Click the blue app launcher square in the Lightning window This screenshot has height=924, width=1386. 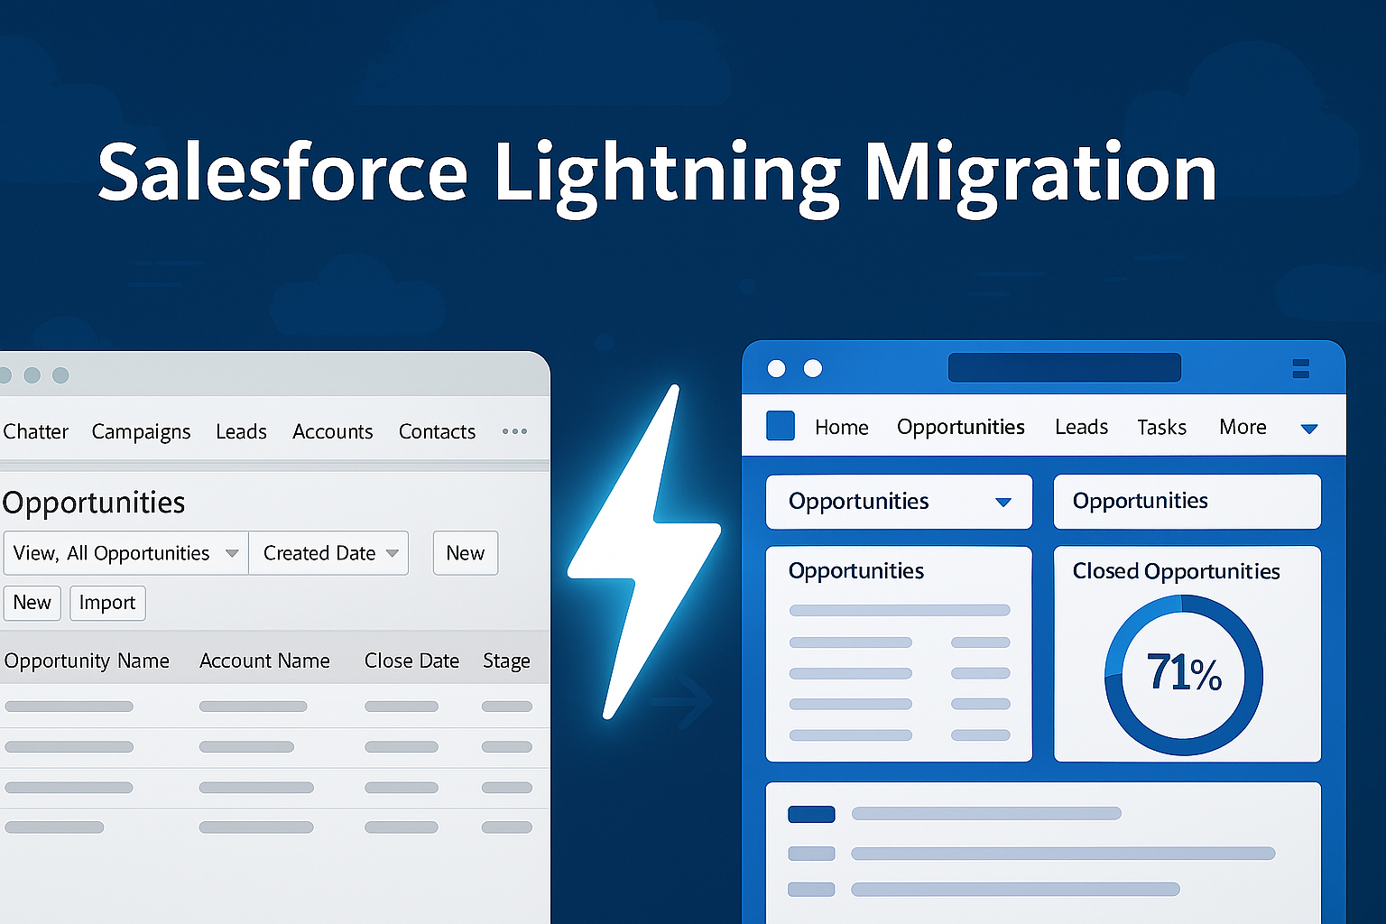(781, 426)
